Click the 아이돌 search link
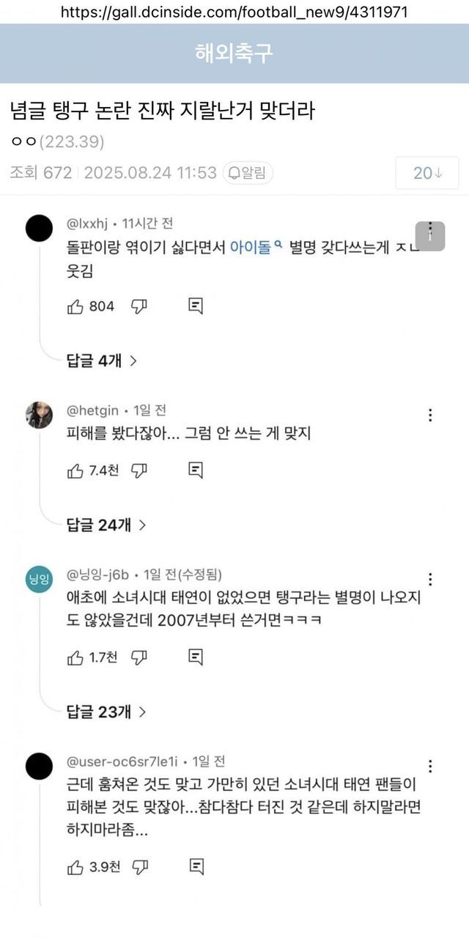Viewport: 469px width, 938px height. [x=256, y=248]
